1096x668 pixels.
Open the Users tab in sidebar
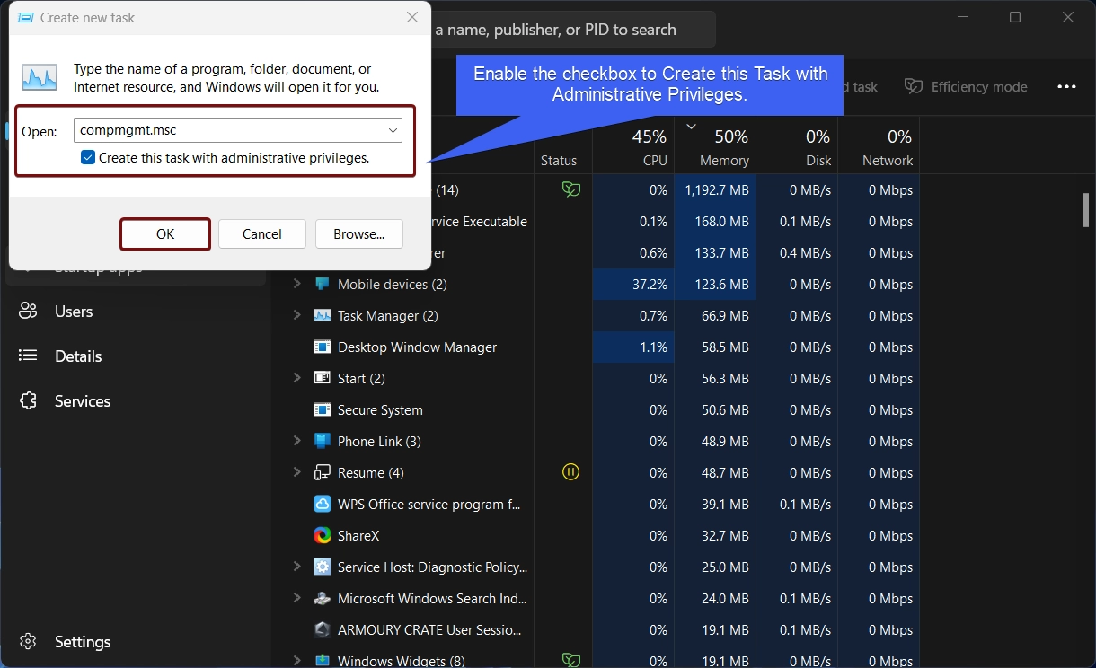135,312
